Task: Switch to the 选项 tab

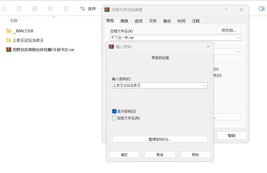Action: (138, 21)
